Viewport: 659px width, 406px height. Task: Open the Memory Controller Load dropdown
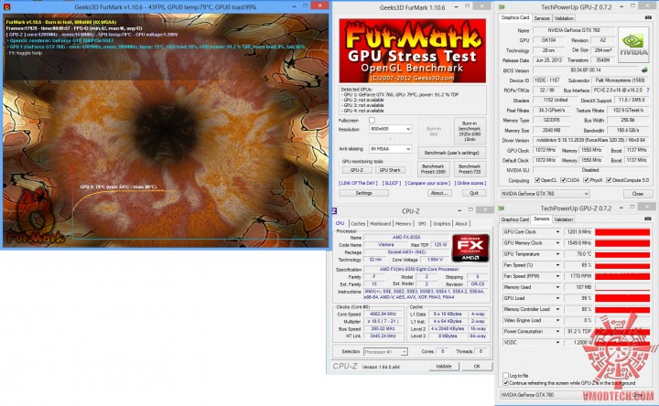tap(557, 309)
